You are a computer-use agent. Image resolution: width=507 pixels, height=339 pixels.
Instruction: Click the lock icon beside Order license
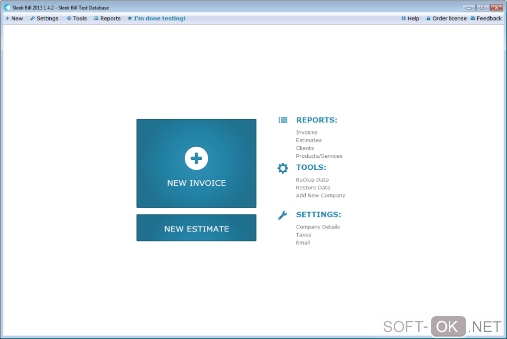pos(428,18)
